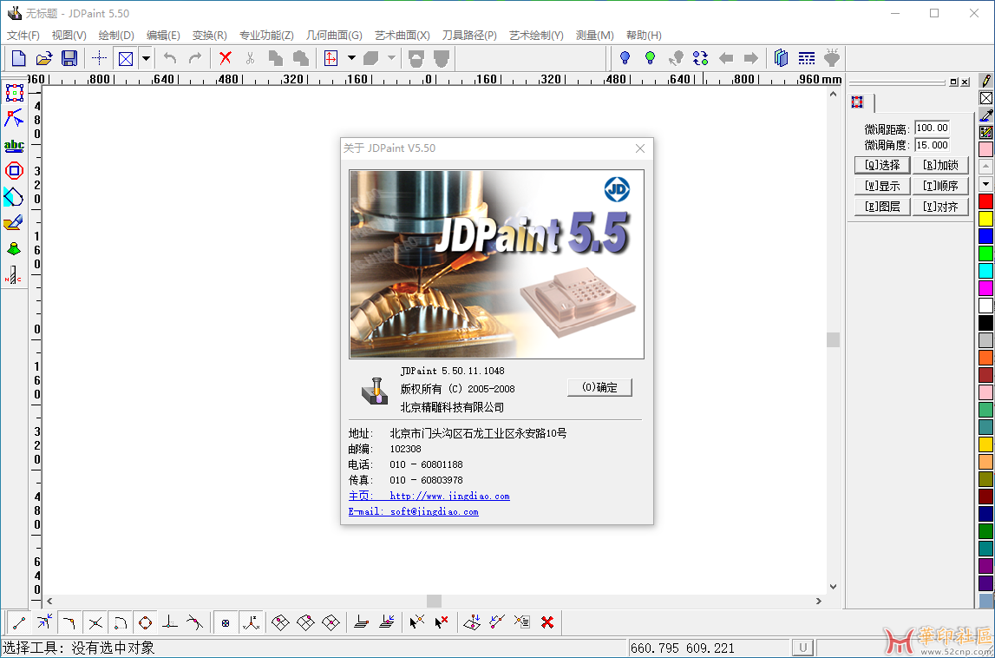Click the red octagon tool in the left sidebar

point(14,170)
